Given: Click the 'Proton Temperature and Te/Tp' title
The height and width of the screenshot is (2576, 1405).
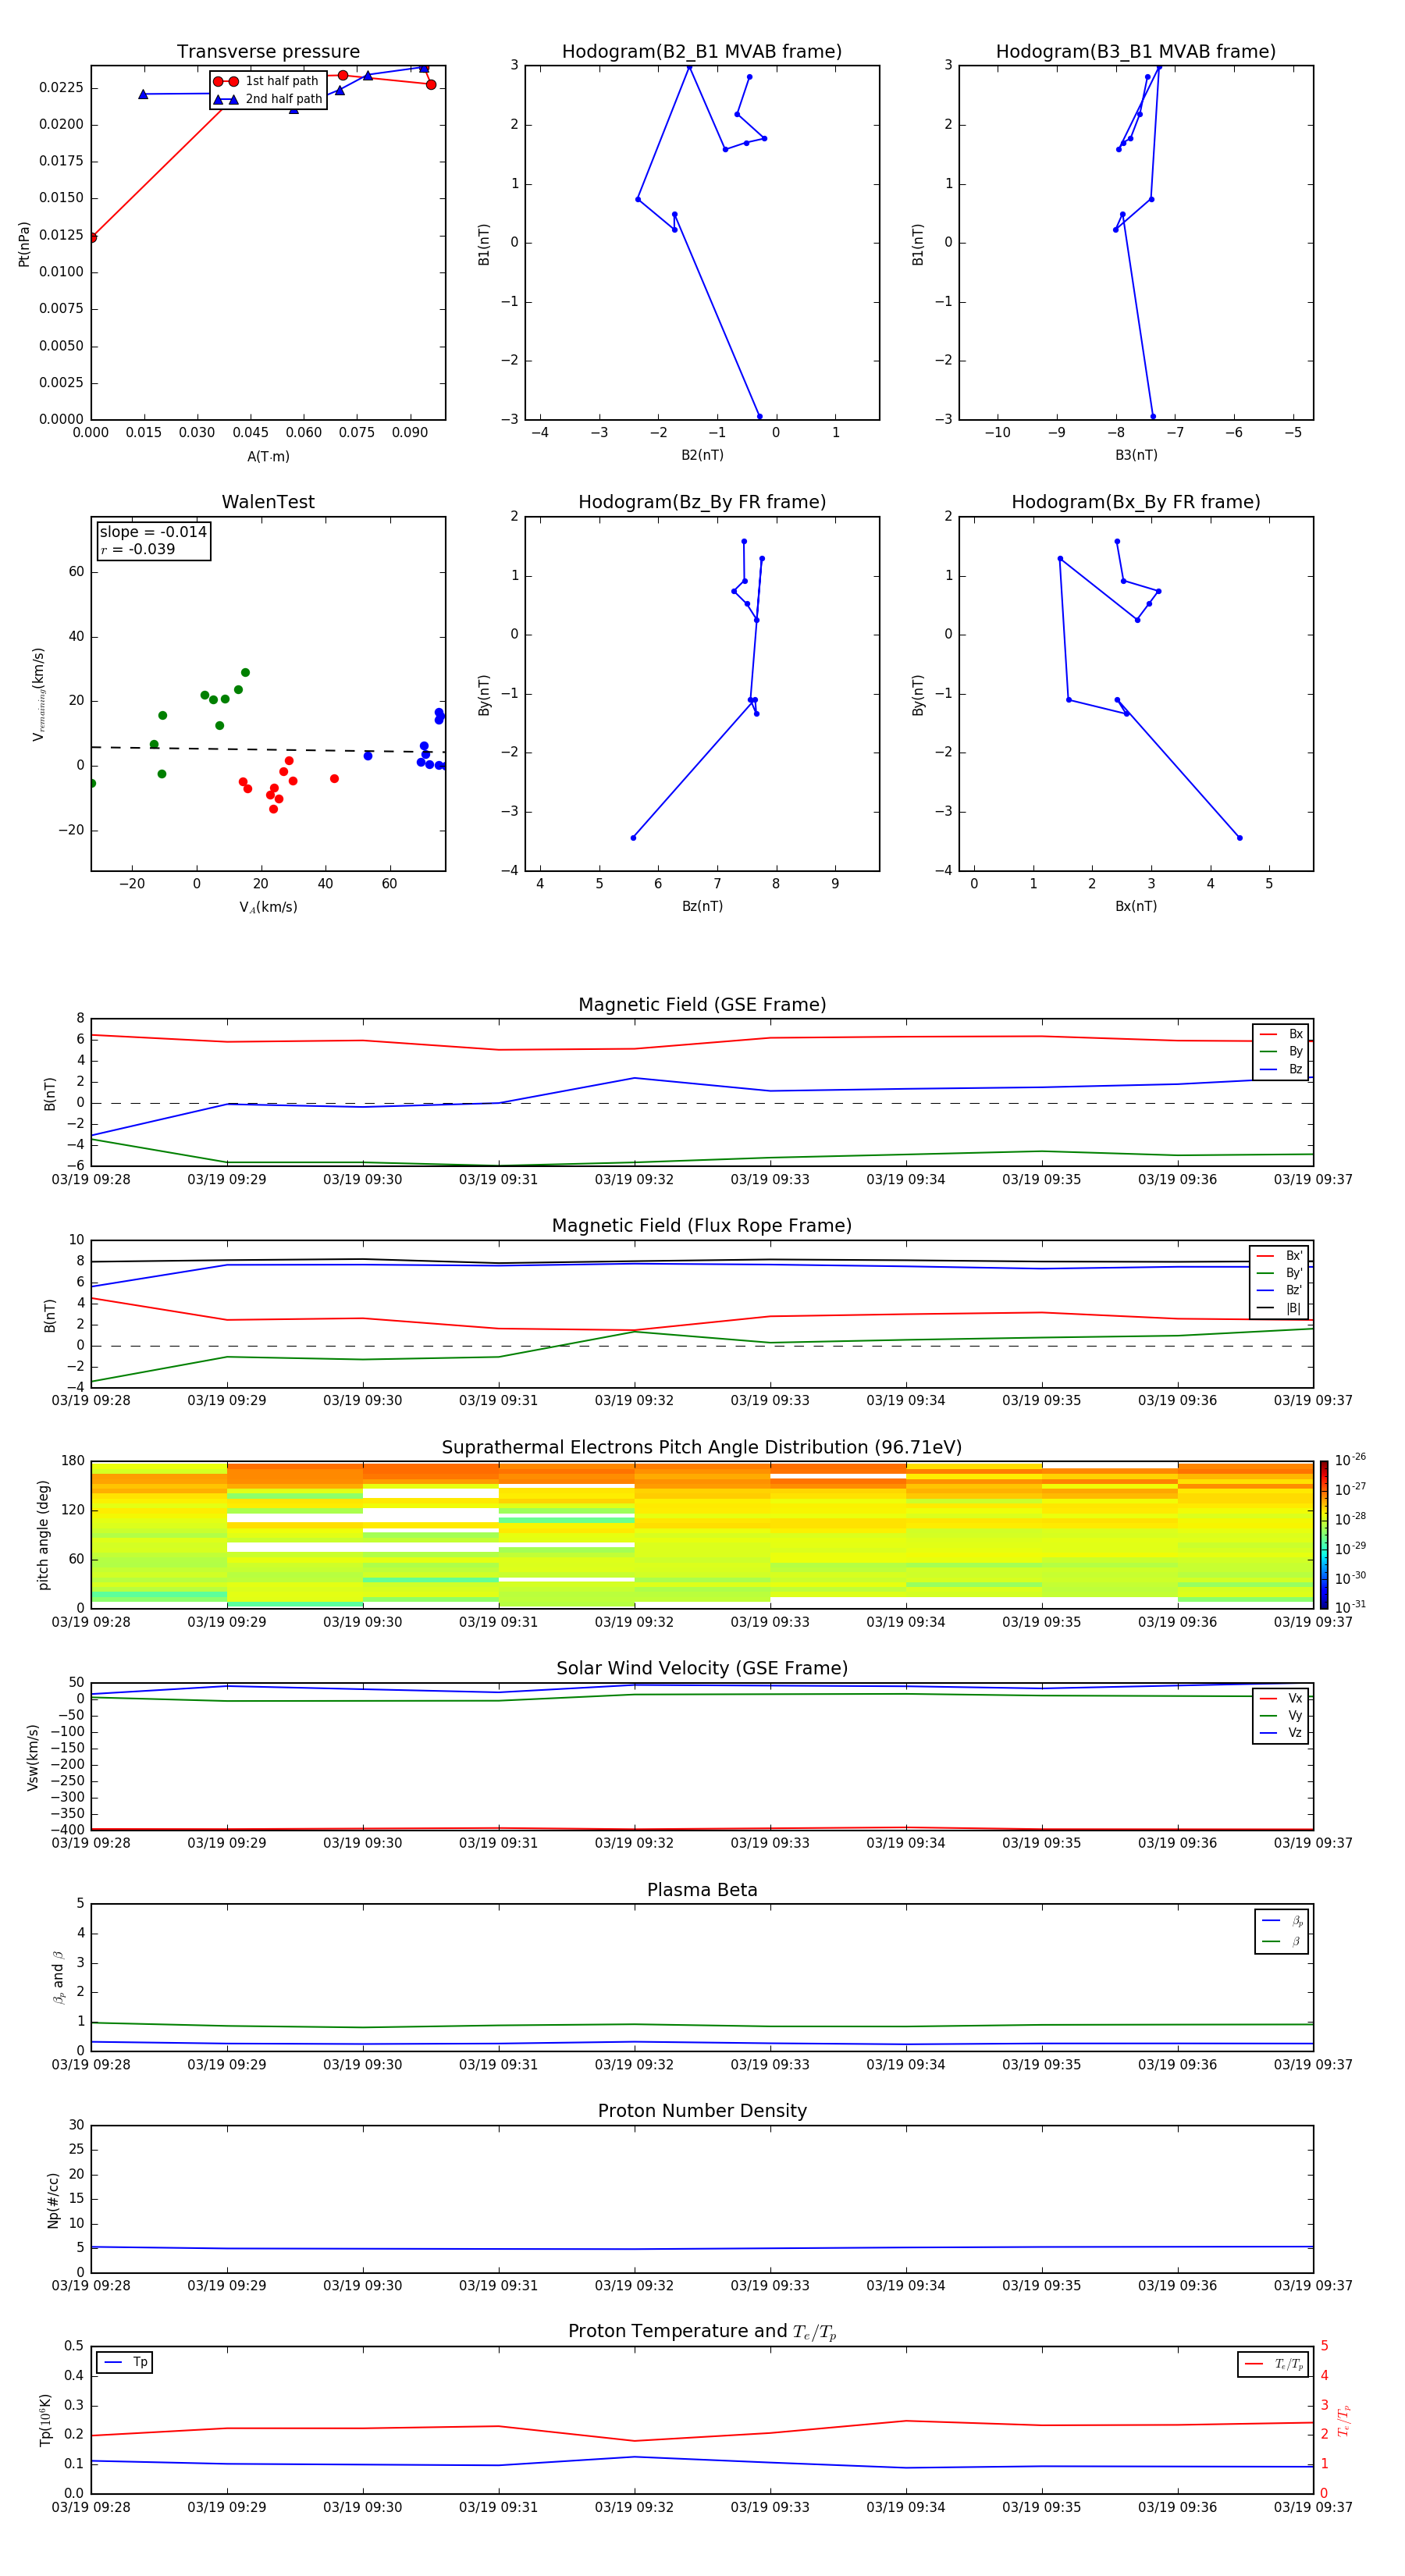Looking at the screenshot, I should [702, 2332].
